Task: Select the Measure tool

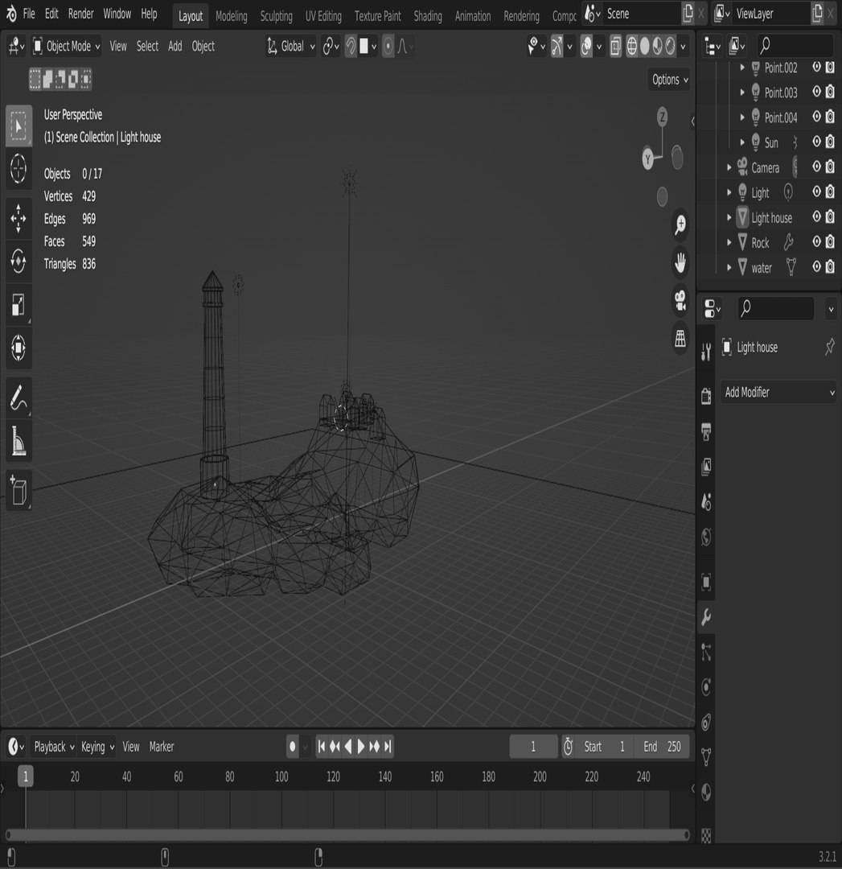Action: (x=18, y=441)
